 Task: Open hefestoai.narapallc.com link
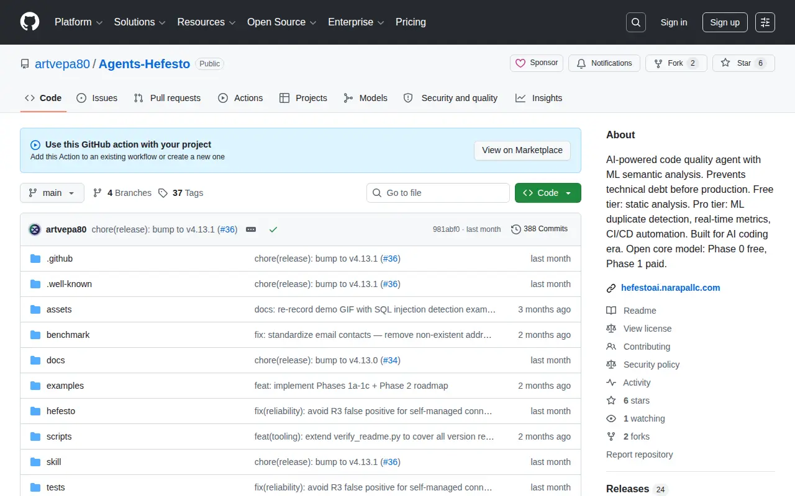coord(671,288)
